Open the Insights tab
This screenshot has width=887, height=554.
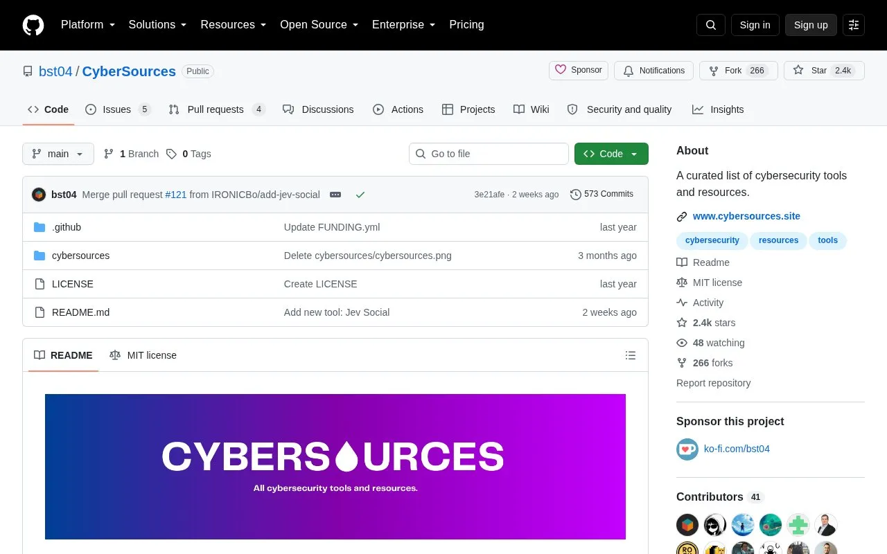[718, 109]
